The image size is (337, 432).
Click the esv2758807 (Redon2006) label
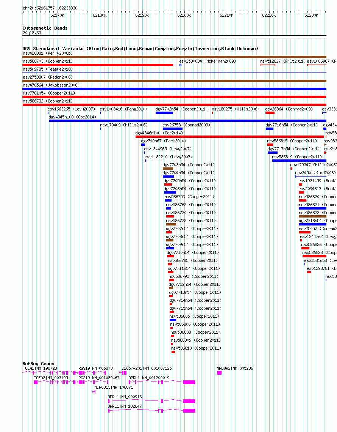[x=48, y=77]
